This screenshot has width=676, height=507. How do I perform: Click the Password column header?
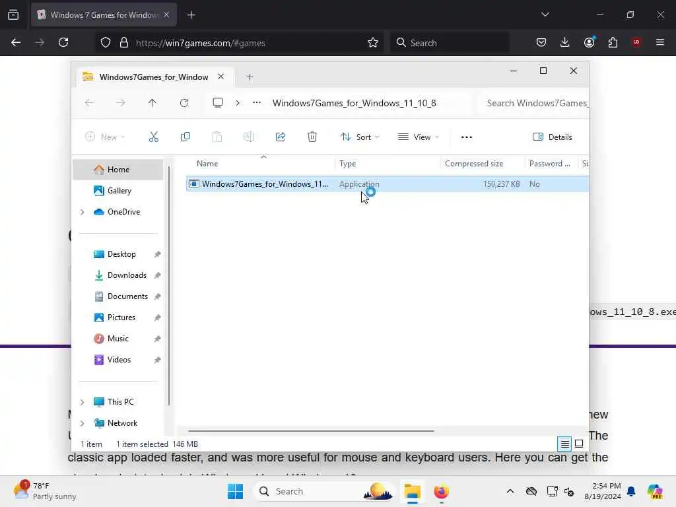click(551, 164)
